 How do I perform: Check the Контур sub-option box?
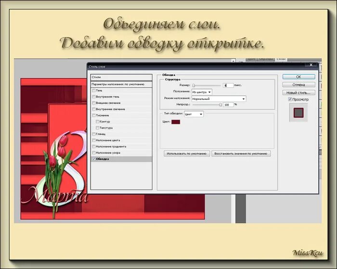pos(97,122)
